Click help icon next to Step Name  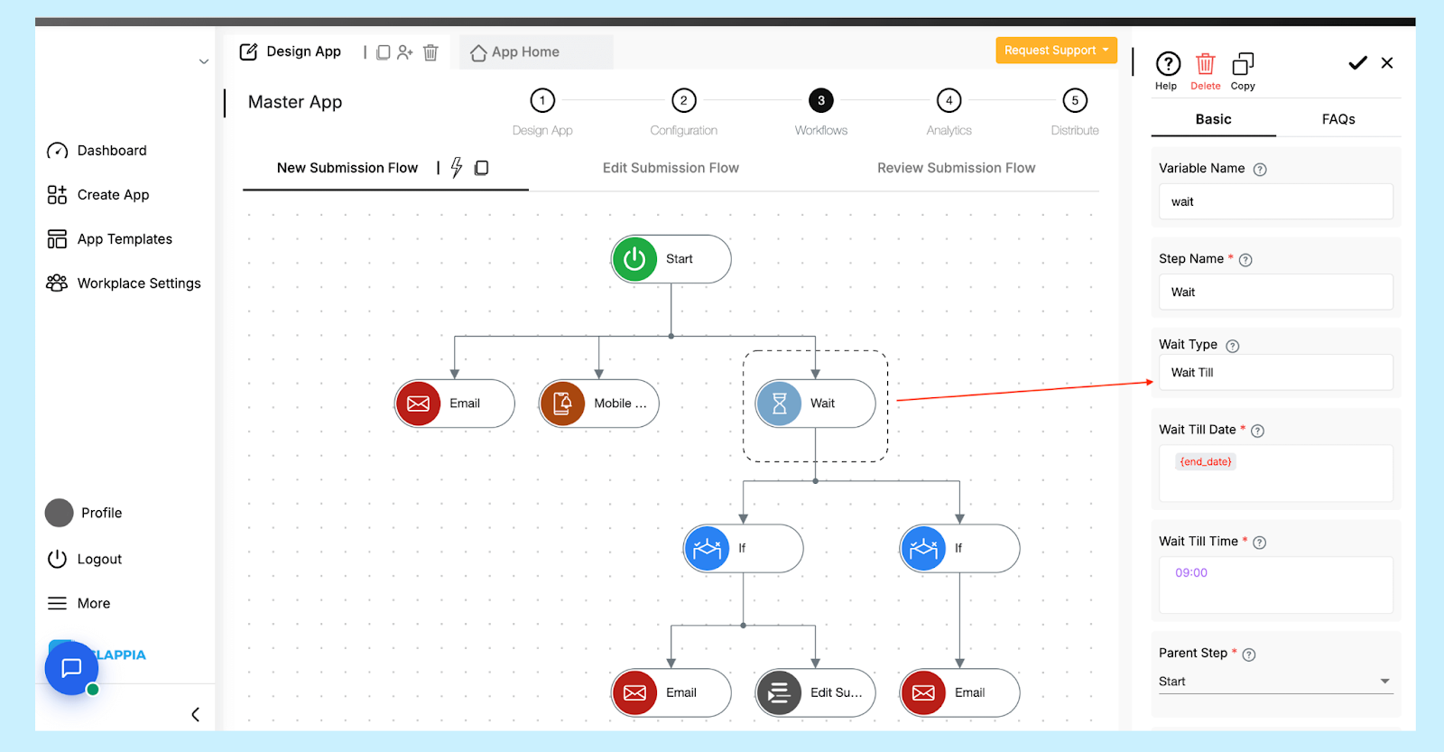point(1245,260)
